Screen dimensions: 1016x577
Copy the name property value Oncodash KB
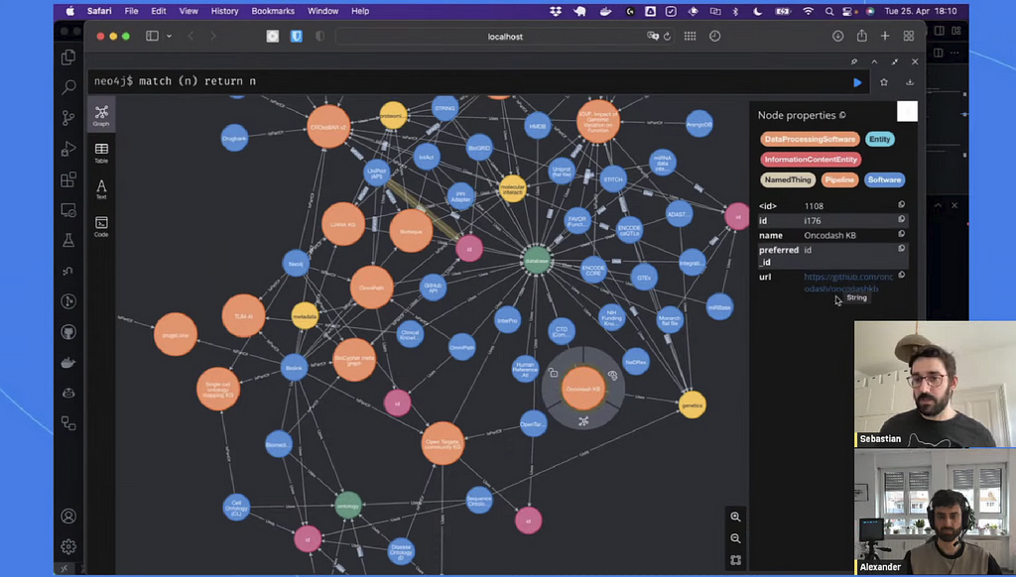[x=901, y=234]
